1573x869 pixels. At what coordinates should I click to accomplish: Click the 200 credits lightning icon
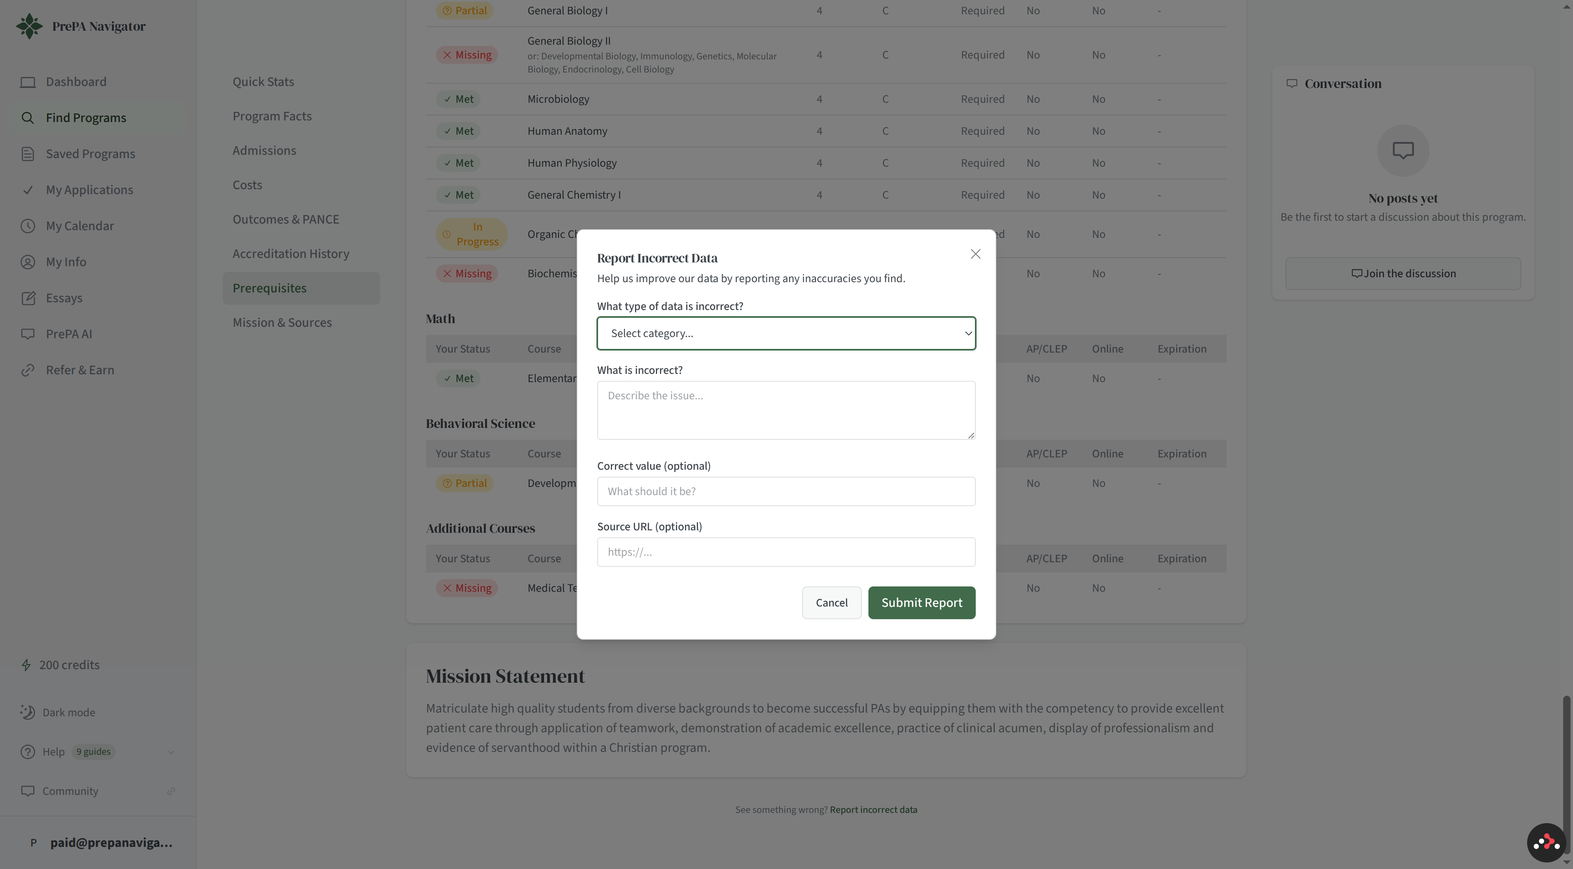26,665
